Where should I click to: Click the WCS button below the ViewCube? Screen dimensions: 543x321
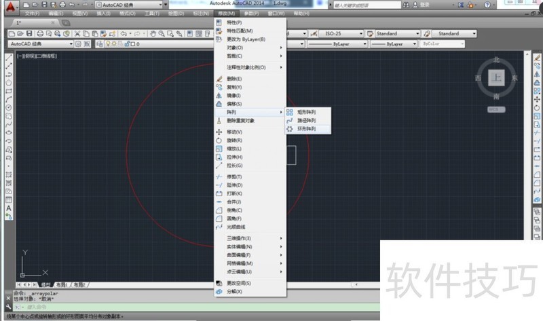click(496, 109)
